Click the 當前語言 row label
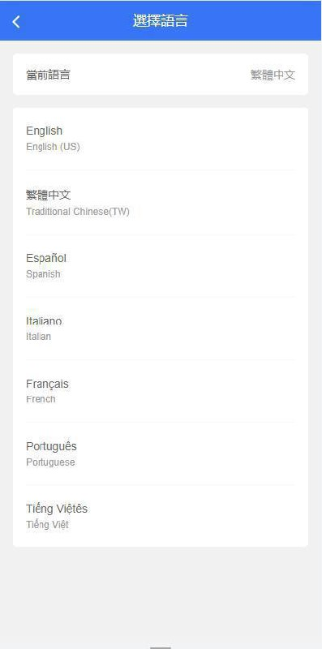 coord(48,75)
